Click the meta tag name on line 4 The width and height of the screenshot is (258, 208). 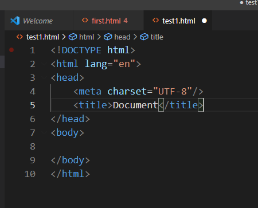coord(90,92)
